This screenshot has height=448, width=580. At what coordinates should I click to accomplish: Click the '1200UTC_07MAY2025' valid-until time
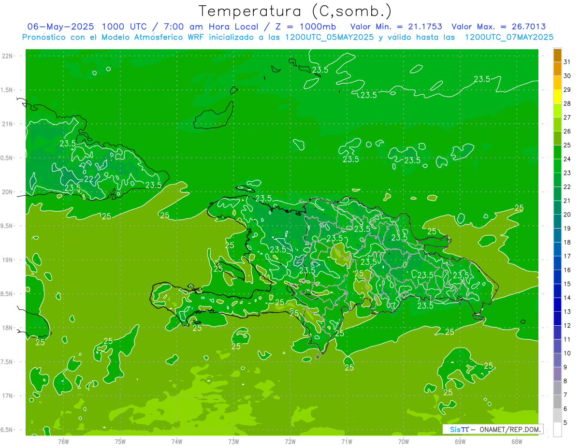tap(509, 37)
